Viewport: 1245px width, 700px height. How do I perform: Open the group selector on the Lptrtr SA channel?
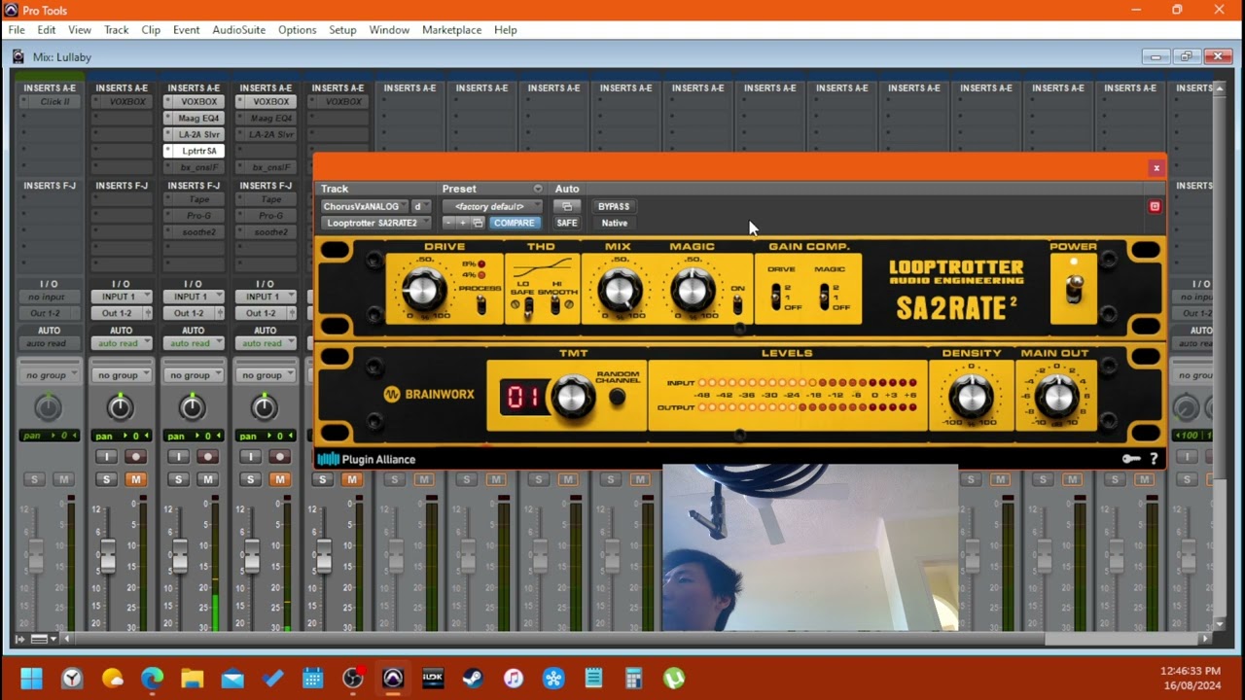click(194, 375)
